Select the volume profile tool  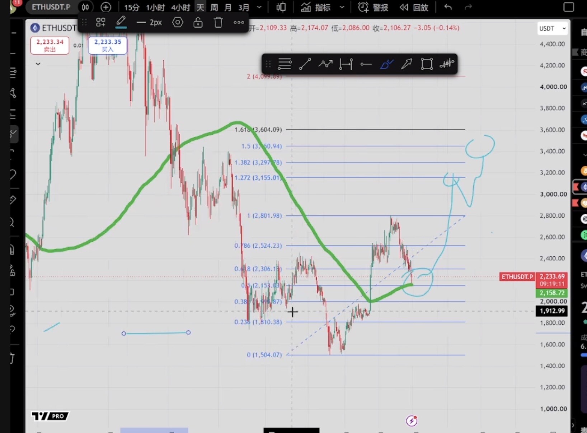click(x=447, y=64)
